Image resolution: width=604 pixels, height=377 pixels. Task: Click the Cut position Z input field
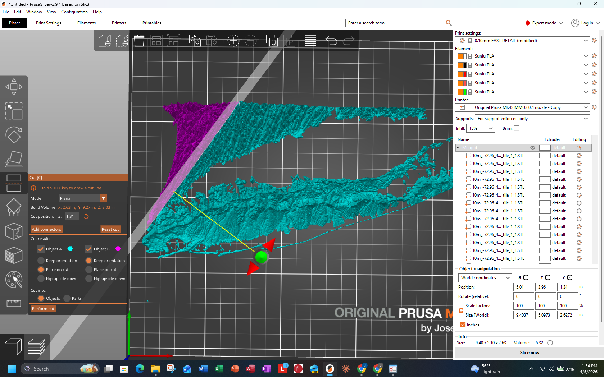72,216
